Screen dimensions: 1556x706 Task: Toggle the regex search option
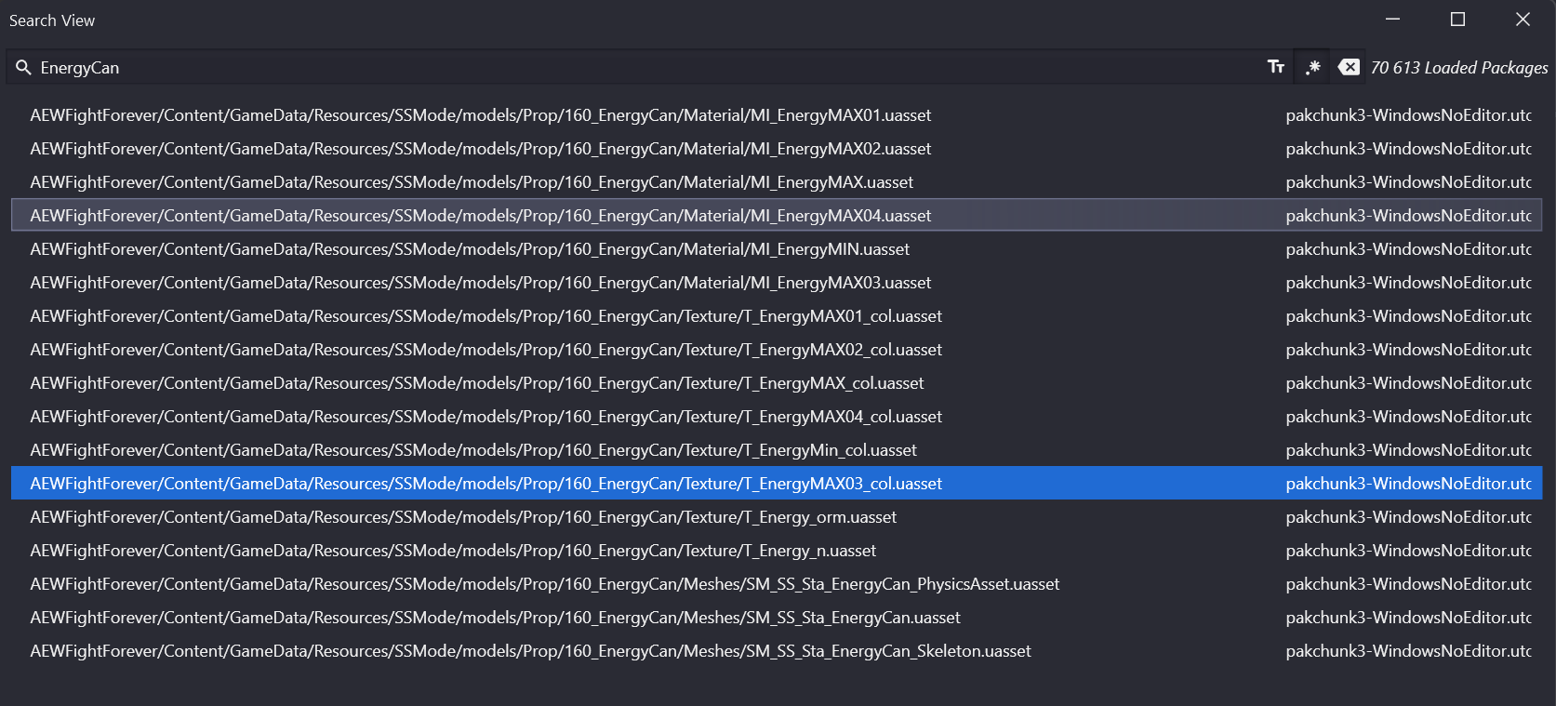coord(1312,67)
